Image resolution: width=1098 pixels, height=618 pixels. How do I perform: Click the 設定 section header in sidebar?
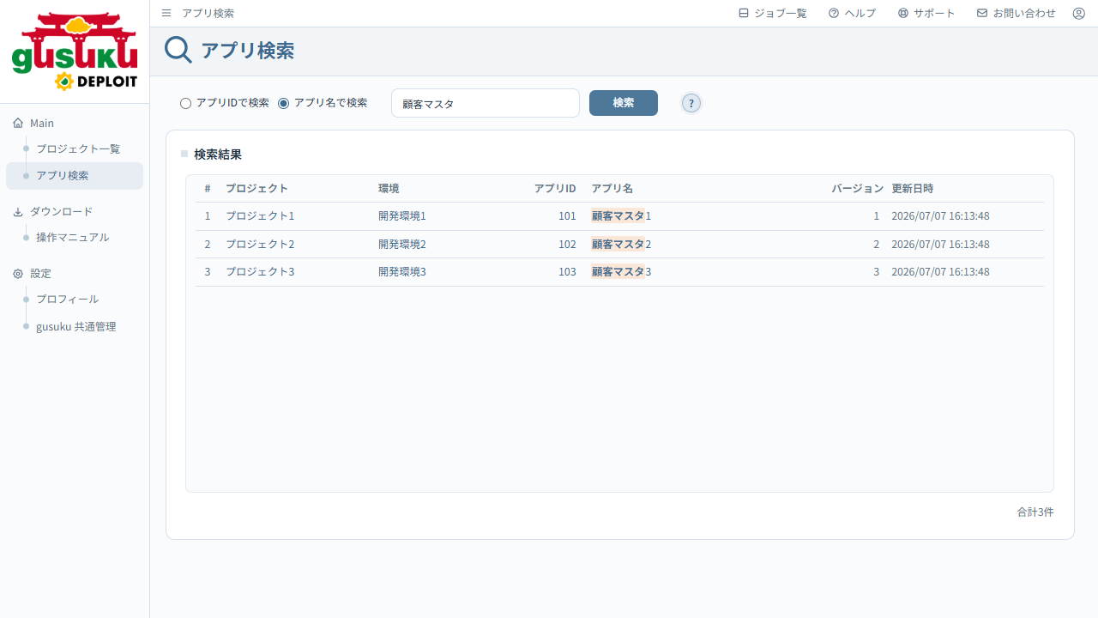click(x=40, y=273)
